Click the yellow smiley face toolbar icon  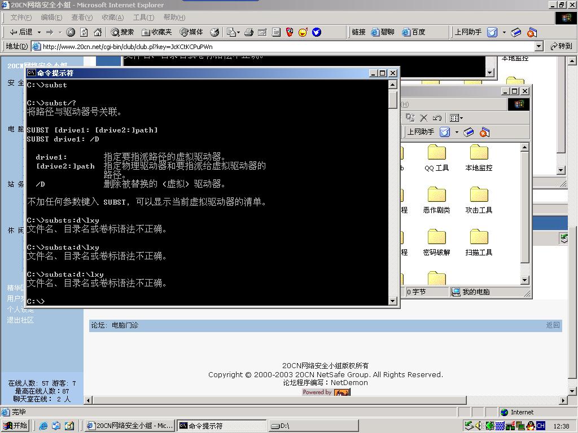click(303, 32)
